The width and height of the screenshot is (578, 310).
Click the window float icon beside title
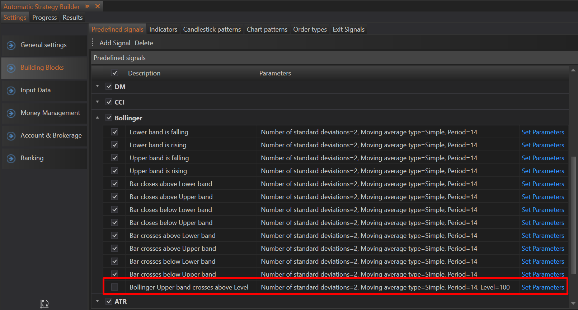click(87, 6)
